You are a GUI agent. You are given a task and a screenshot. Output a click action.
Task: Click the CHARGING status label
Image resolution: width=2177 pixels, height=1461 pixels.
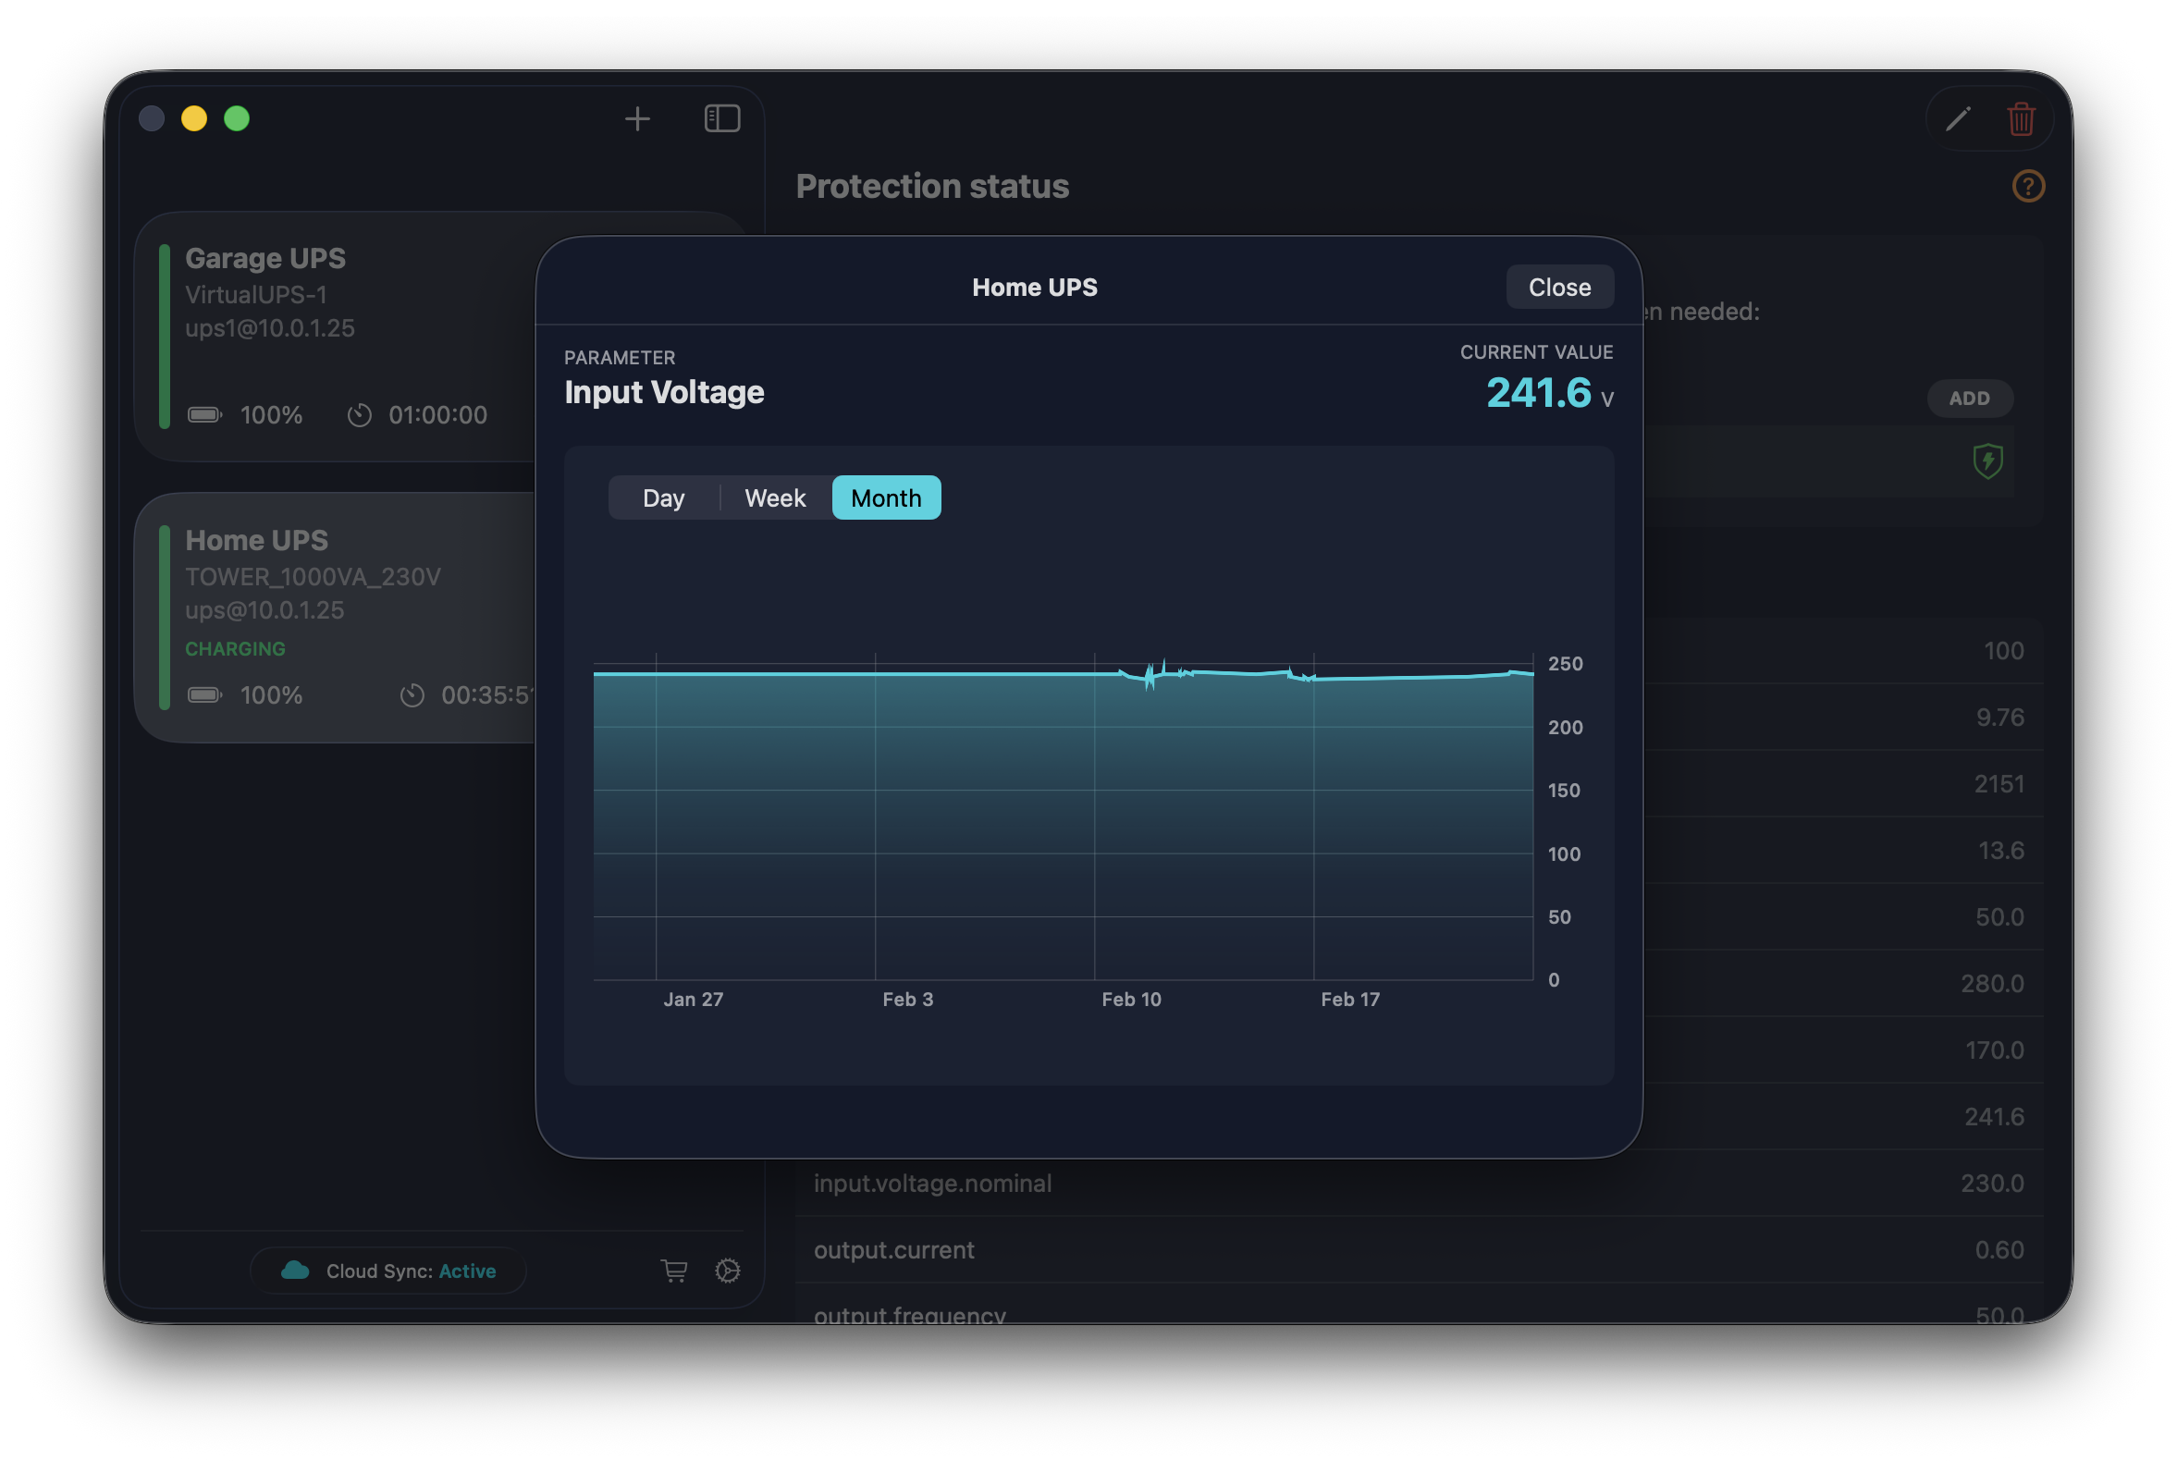pyautogui.click(x=235, y=648)
